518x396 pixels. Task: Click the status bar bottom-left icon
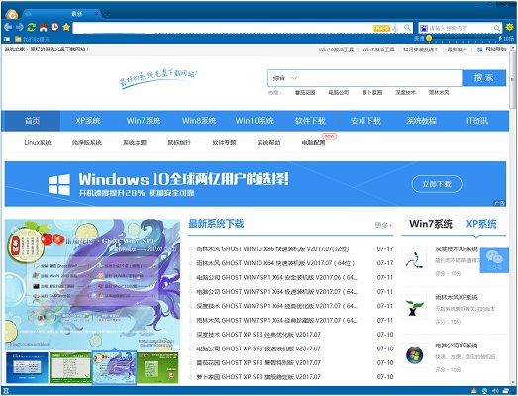pos(6,391)
